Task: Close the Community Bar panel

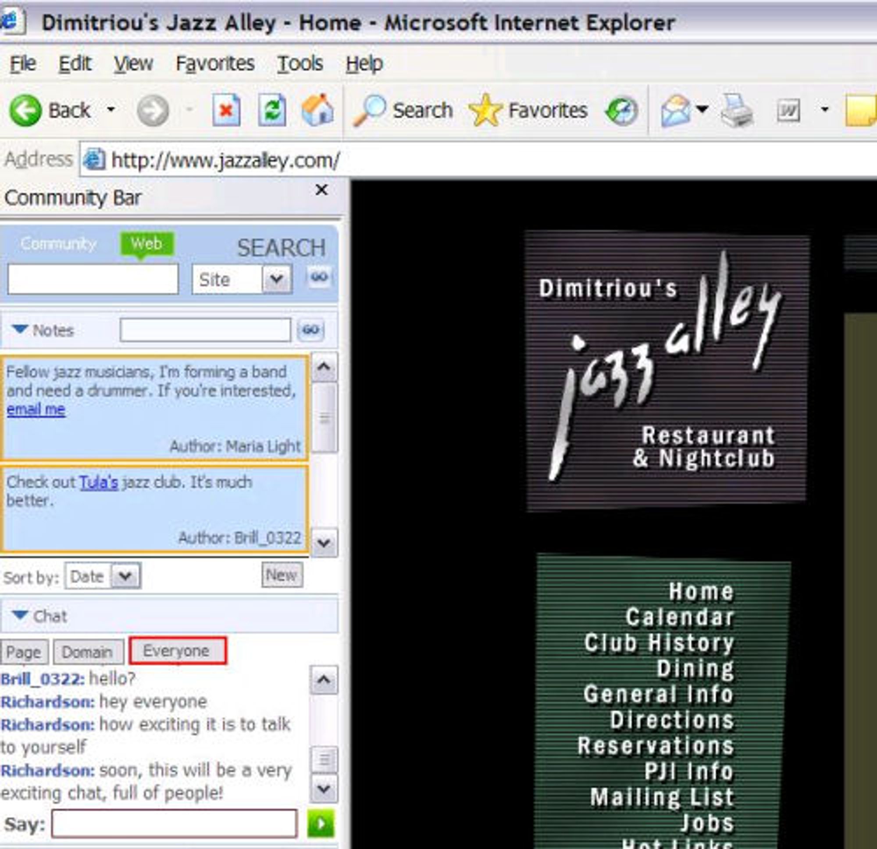Action: coord(321,190)
